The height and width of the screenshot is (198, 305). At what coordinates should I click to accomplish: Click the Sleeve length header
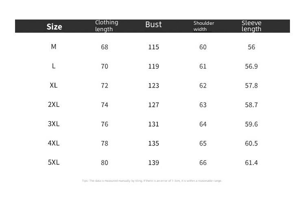pyautogui.click(x=251, y=26)
